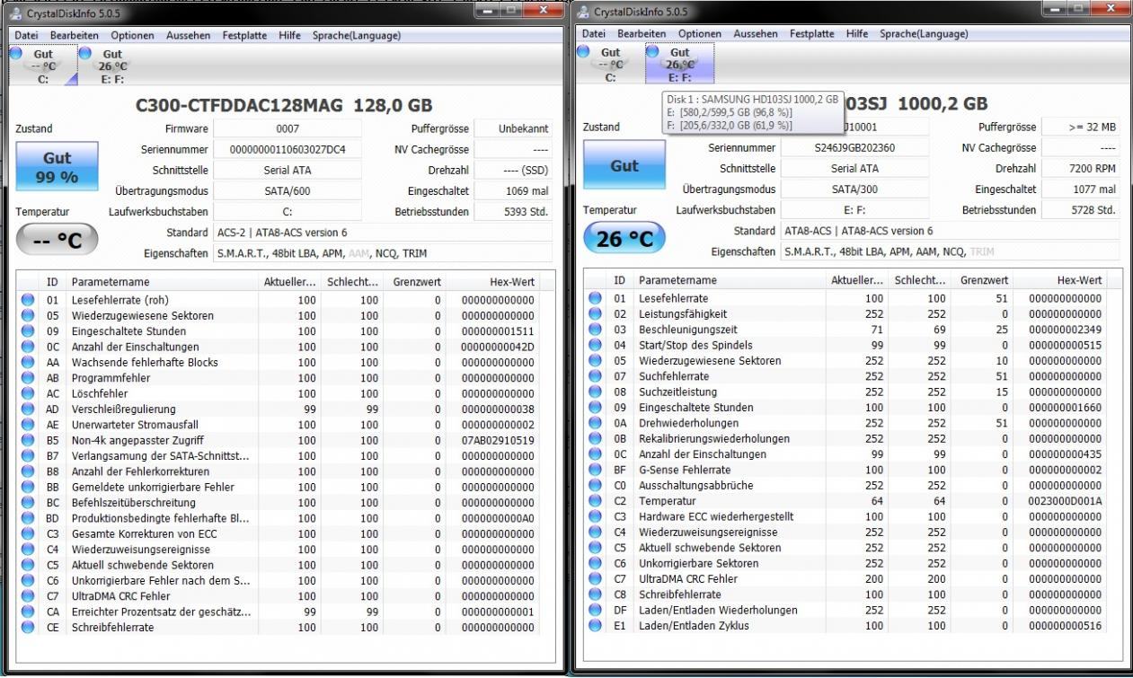Click status icon of Non-4k angepasster Zugriff
The image size is (1133, 678).
pyautogui.click(x=28, y=440)
